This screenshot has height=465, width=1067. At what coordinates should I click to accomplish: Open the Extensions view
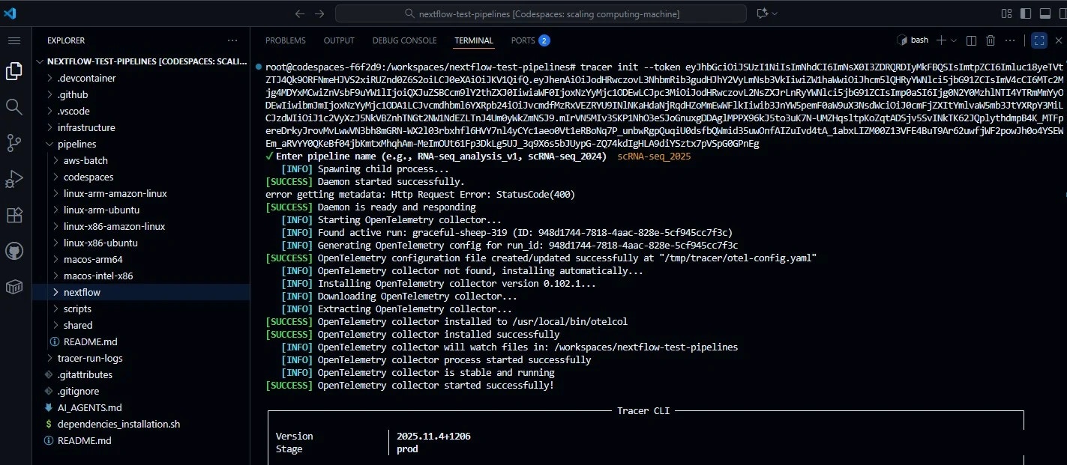click(14, 215)
